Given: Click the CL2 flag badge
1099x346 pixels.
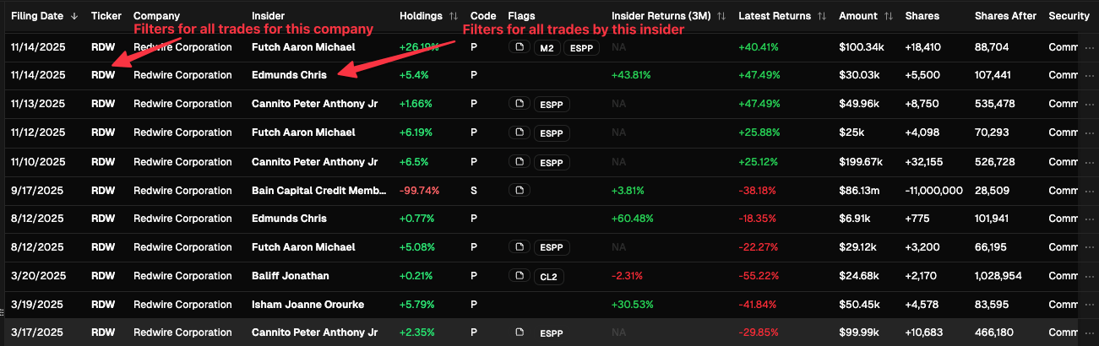Looking at the screenshot, I should point(549,276).
